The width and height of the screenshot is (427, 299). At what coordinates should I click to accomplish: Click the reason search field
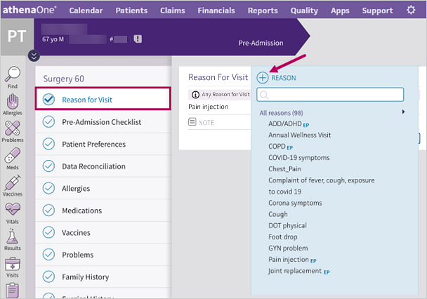click(331, 94)
